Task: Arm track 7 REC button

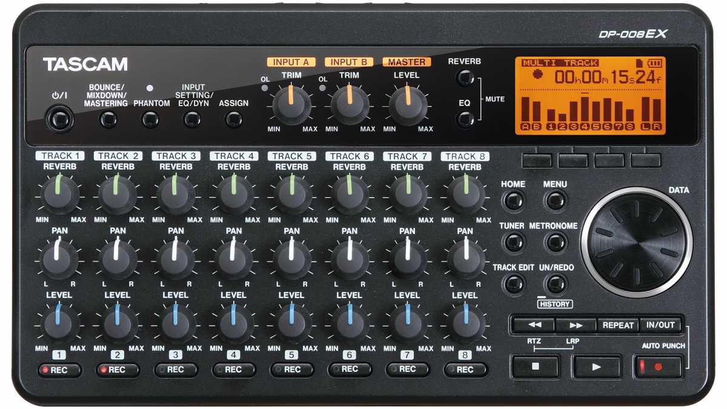Action: (407, 370)
